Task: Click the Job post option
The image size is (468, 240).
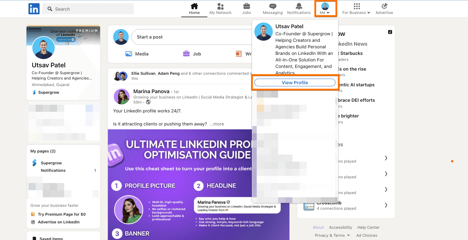Action: (192, 54)
